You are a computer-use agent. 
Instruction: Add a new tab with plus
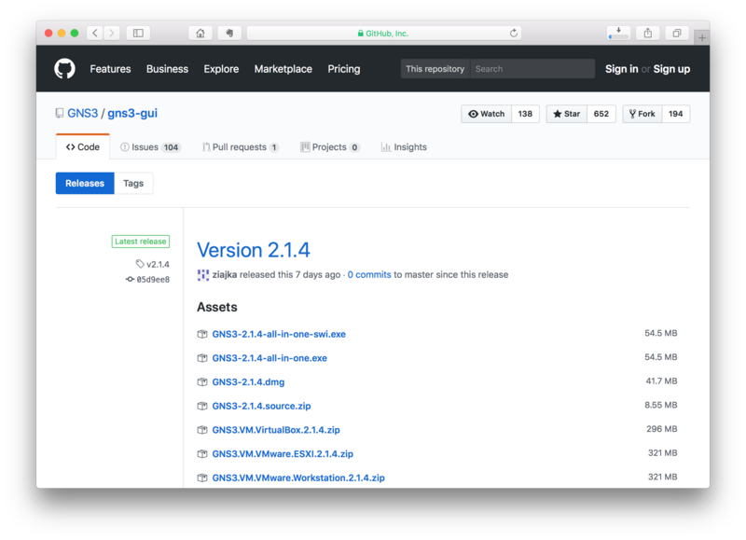(x=702, y=37)
